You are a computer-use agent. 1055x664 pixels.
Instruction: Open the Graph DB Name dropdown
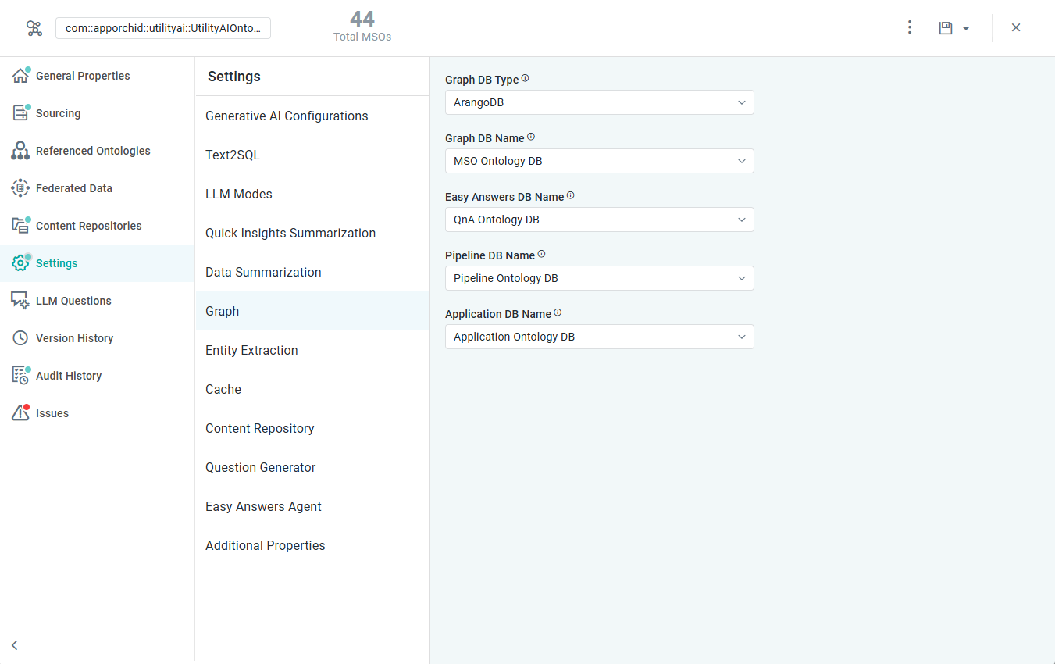coord(600,161)
